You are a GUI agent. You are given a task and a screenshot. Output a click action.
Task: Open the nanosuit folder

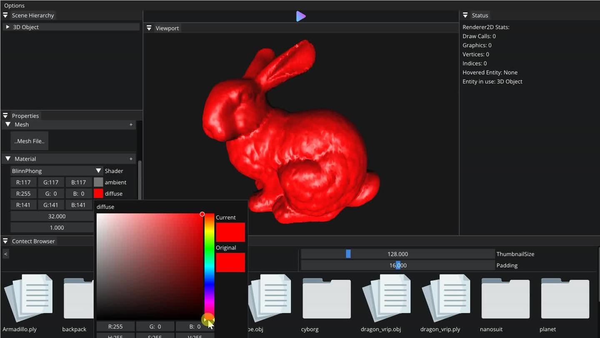505,299
